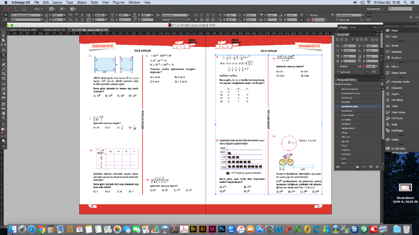Open the font style dropdown
This screenshot has width=419, height=235.
click(42, 19)
